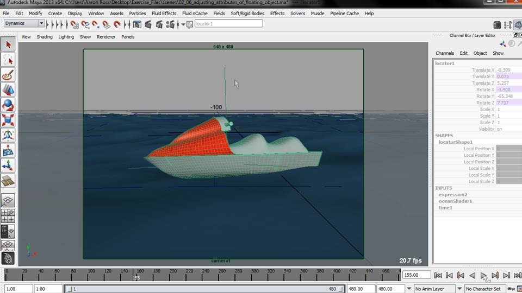Click the current frame field 155.00
522x293 pixels.
point(417,275)
